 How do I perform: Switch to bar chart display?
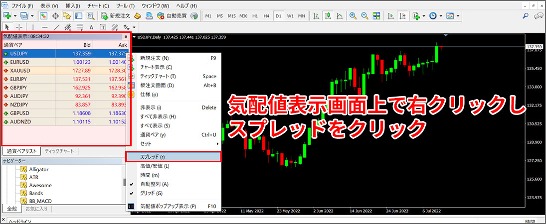click(x=316, y=15)
